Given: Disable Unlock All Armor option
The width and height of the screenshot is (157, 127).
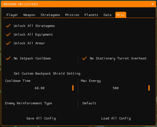Looking at the screenshot, I should 8,43.
